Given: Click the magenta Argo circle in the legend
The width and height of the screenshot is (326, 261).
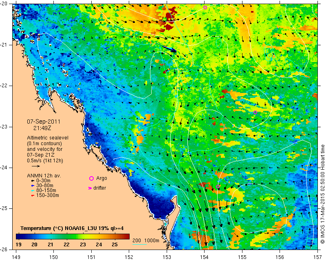Looking at the screenshot, I should pos(91,178).
